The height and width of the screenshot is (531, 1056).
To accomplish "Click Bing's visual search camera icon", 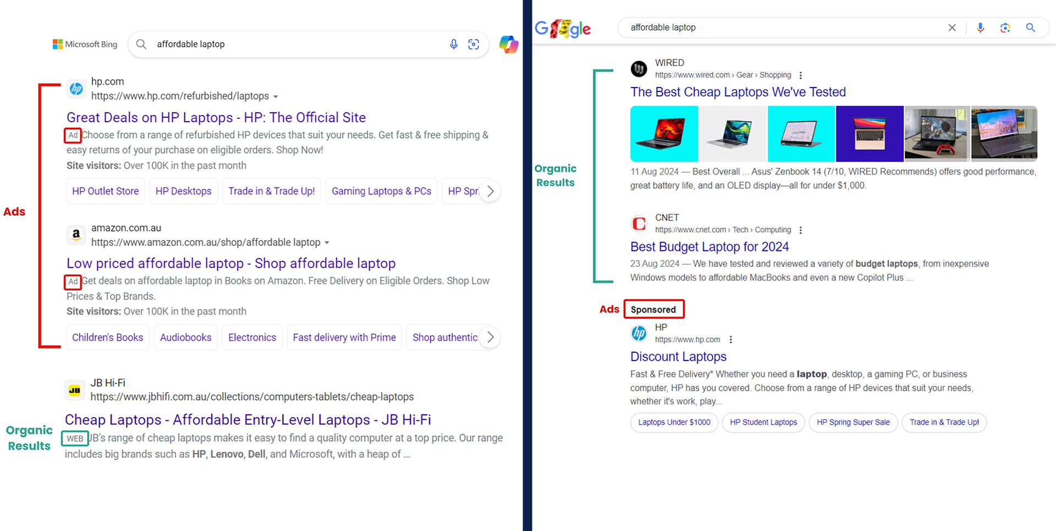I will (x=474, y=44).
